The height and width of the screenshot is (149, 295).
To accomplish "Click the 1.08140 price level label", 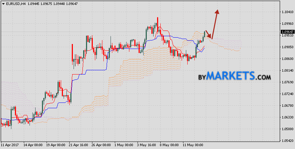I will click(x=286, y=71).
